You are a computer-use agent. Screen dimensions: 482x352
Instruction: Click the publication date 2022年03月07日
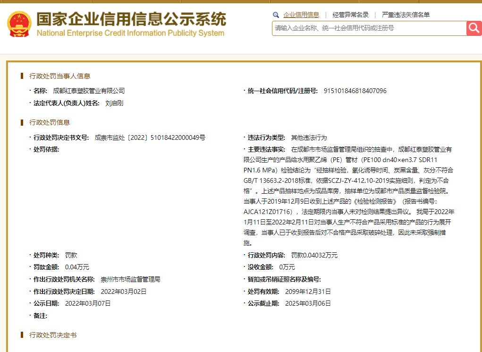[88, 303]
